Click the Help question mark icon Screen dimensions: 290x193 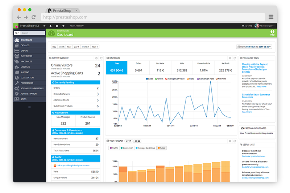click(x=272, y=32)
